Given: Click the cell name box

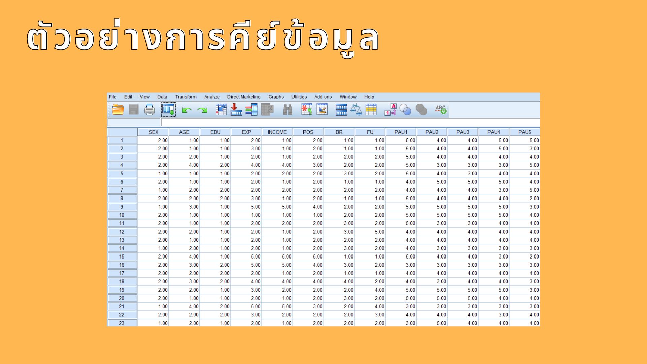Looking at the screenshot, I should pos(134,122).
